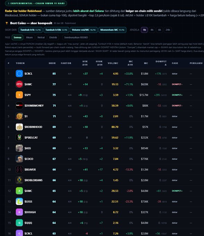Click the score 85 in the $CRCL row
Image resolution: width=204 pixels, height=236 pixels.
54,74
